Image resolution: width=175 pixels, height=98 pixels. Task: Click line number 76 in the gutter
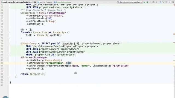click(2, 44)
